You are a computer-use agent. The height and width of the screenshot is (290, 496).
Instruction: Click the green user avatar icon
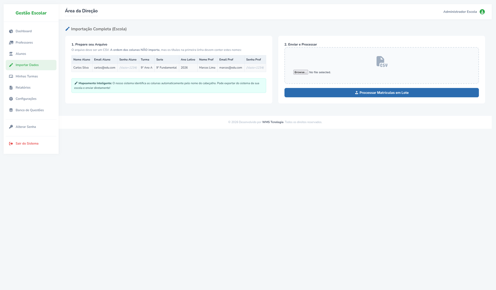(482, 12)
